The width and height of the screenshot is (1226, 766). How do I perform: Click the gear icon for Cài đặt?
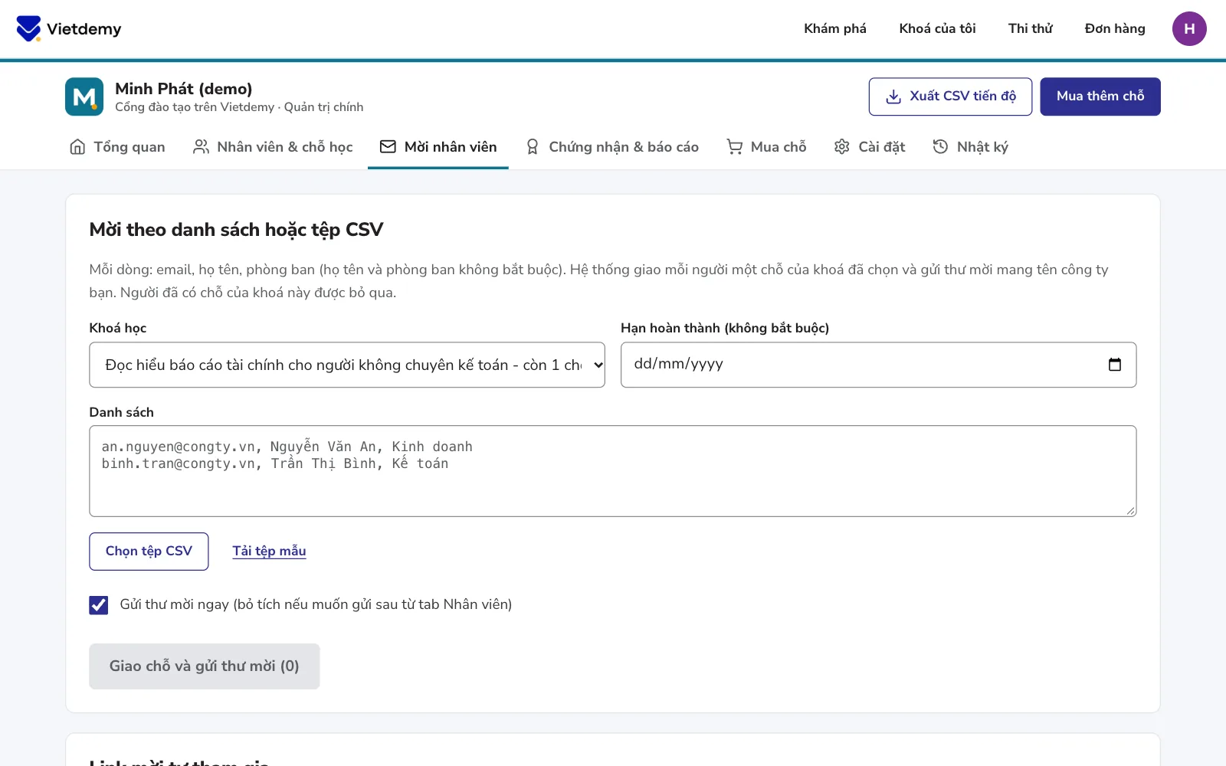tap(842, 147)
